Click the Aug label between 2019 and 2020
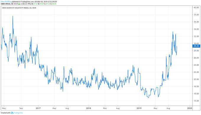Screen dimensions: 201x115 pos(168,108)
